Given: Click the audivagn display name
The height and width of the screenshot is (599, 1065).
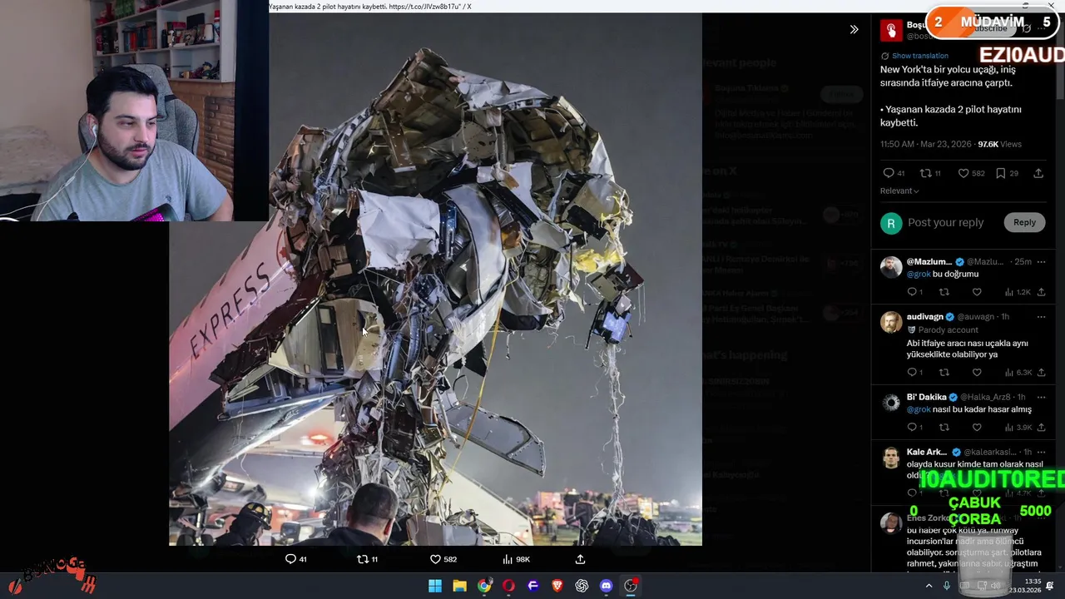Looking at the screenshot, I should [925, 317].
